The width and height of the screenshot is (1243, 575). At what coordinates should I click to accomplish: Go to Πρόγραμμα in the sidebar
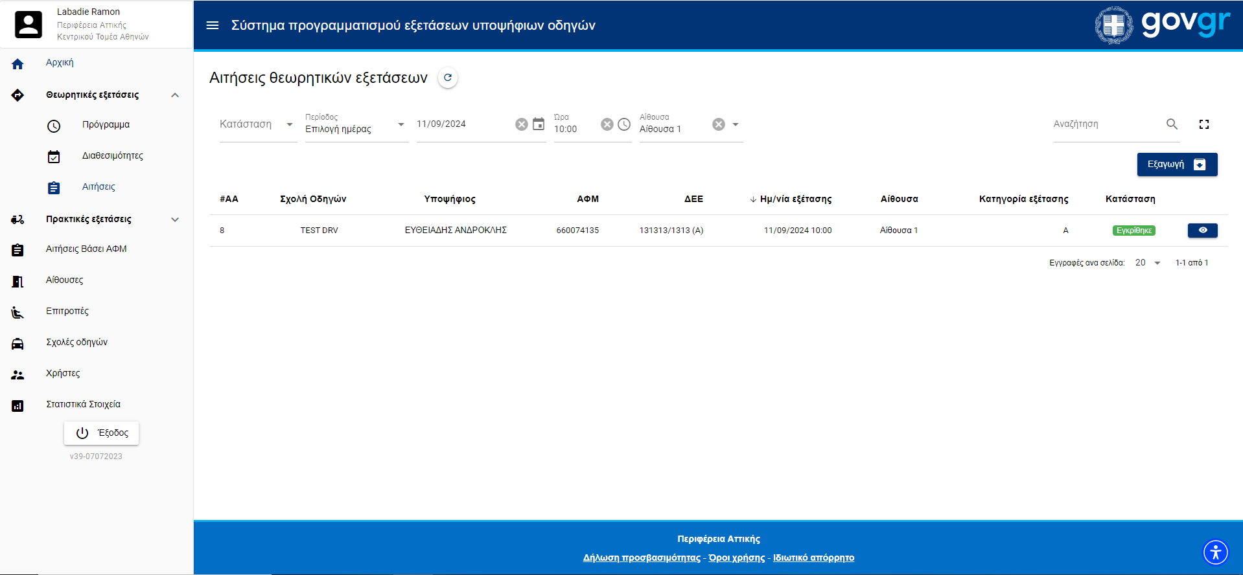(106, 125)
